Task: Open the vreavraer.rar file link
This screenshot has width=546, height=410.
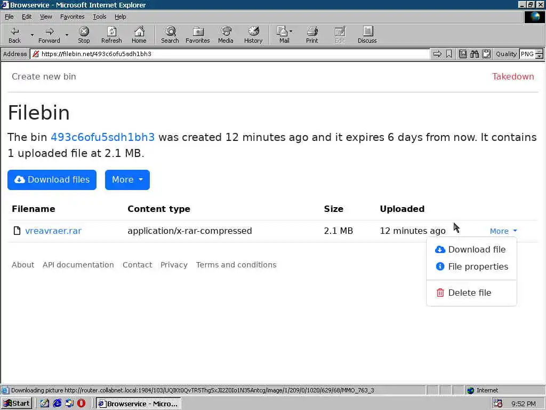Action: (53, 231)
